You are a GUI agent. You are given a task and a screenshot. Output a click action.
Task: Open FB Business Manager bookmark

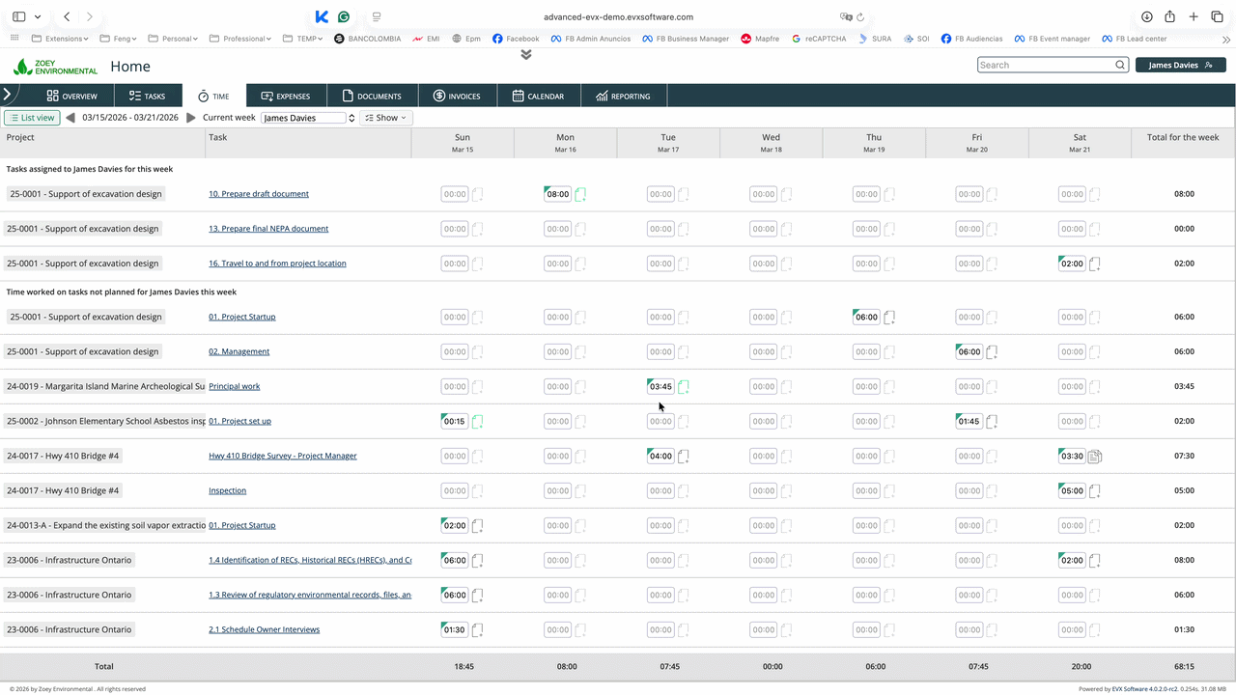click(686, 39)
